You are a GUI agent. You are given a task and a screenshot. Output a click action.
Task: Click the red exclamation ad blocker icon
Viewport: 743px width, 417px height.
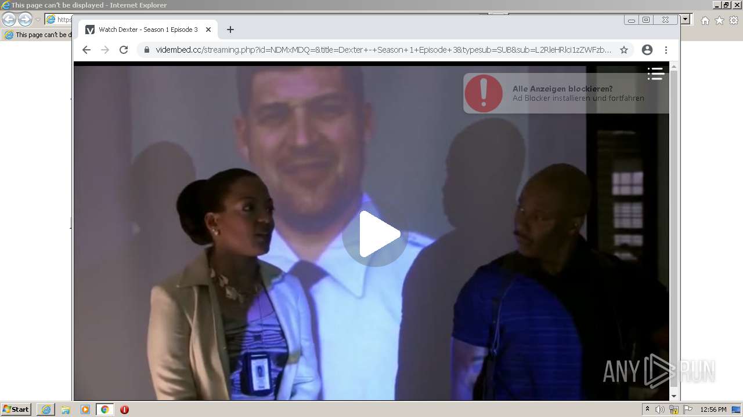pos(484,93)
